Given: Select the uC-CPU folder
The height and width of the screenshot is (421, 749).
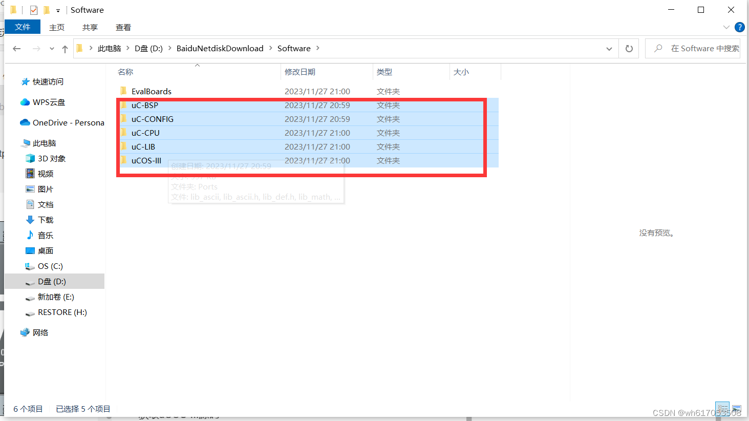Looking at the screenshot, I should tap(145, 133).
